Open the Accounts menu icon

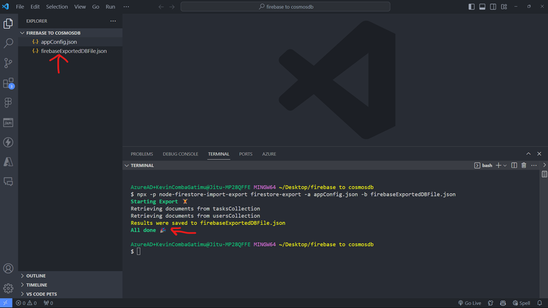coord(8,268)
